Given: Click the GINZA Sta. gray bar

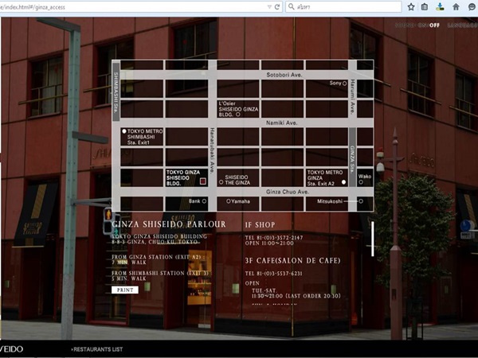Looking at the screenshot, I should pyautogui.click(x=352, y=157).
